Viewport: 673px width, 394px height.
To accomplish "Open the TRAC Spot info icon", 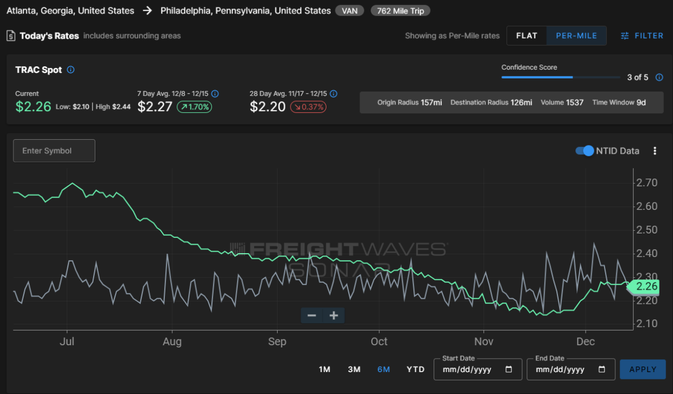I will pos(71,70).
